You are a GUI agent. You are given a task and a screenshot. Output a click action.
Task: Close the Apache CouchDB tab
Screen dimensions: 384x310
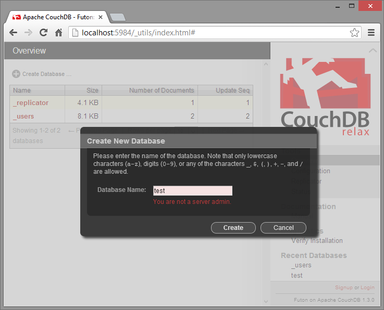click(101, 17)
